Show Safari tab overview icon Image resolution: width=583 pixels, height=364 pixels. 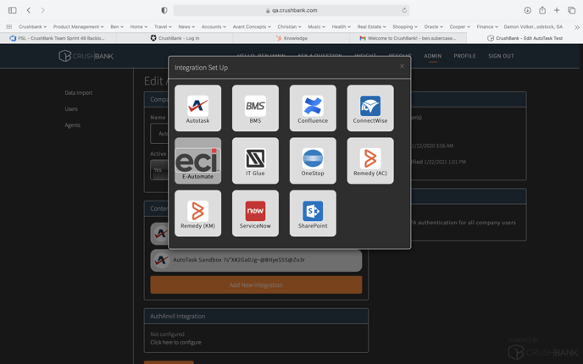coord(571,10)
